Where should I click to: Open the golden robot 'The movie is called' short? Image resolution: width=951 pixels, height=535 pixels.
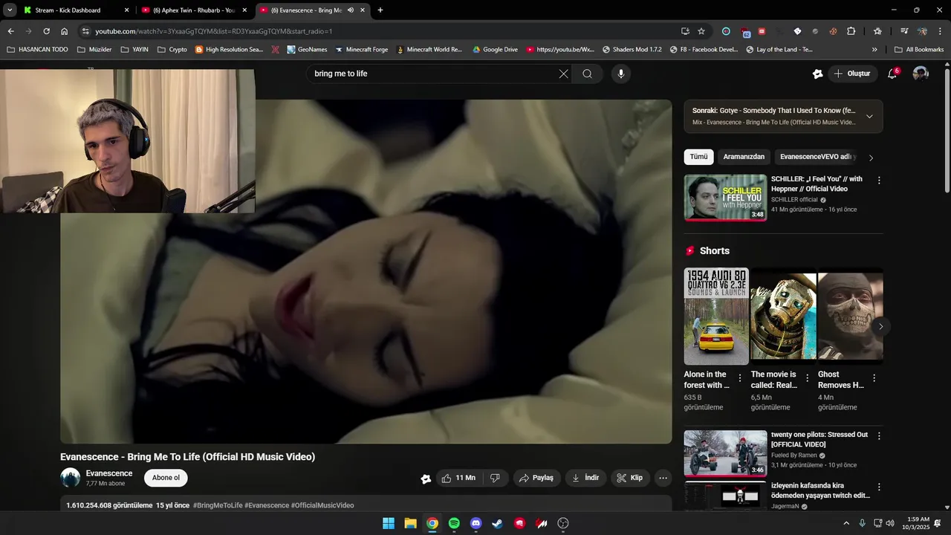(783, 317)
